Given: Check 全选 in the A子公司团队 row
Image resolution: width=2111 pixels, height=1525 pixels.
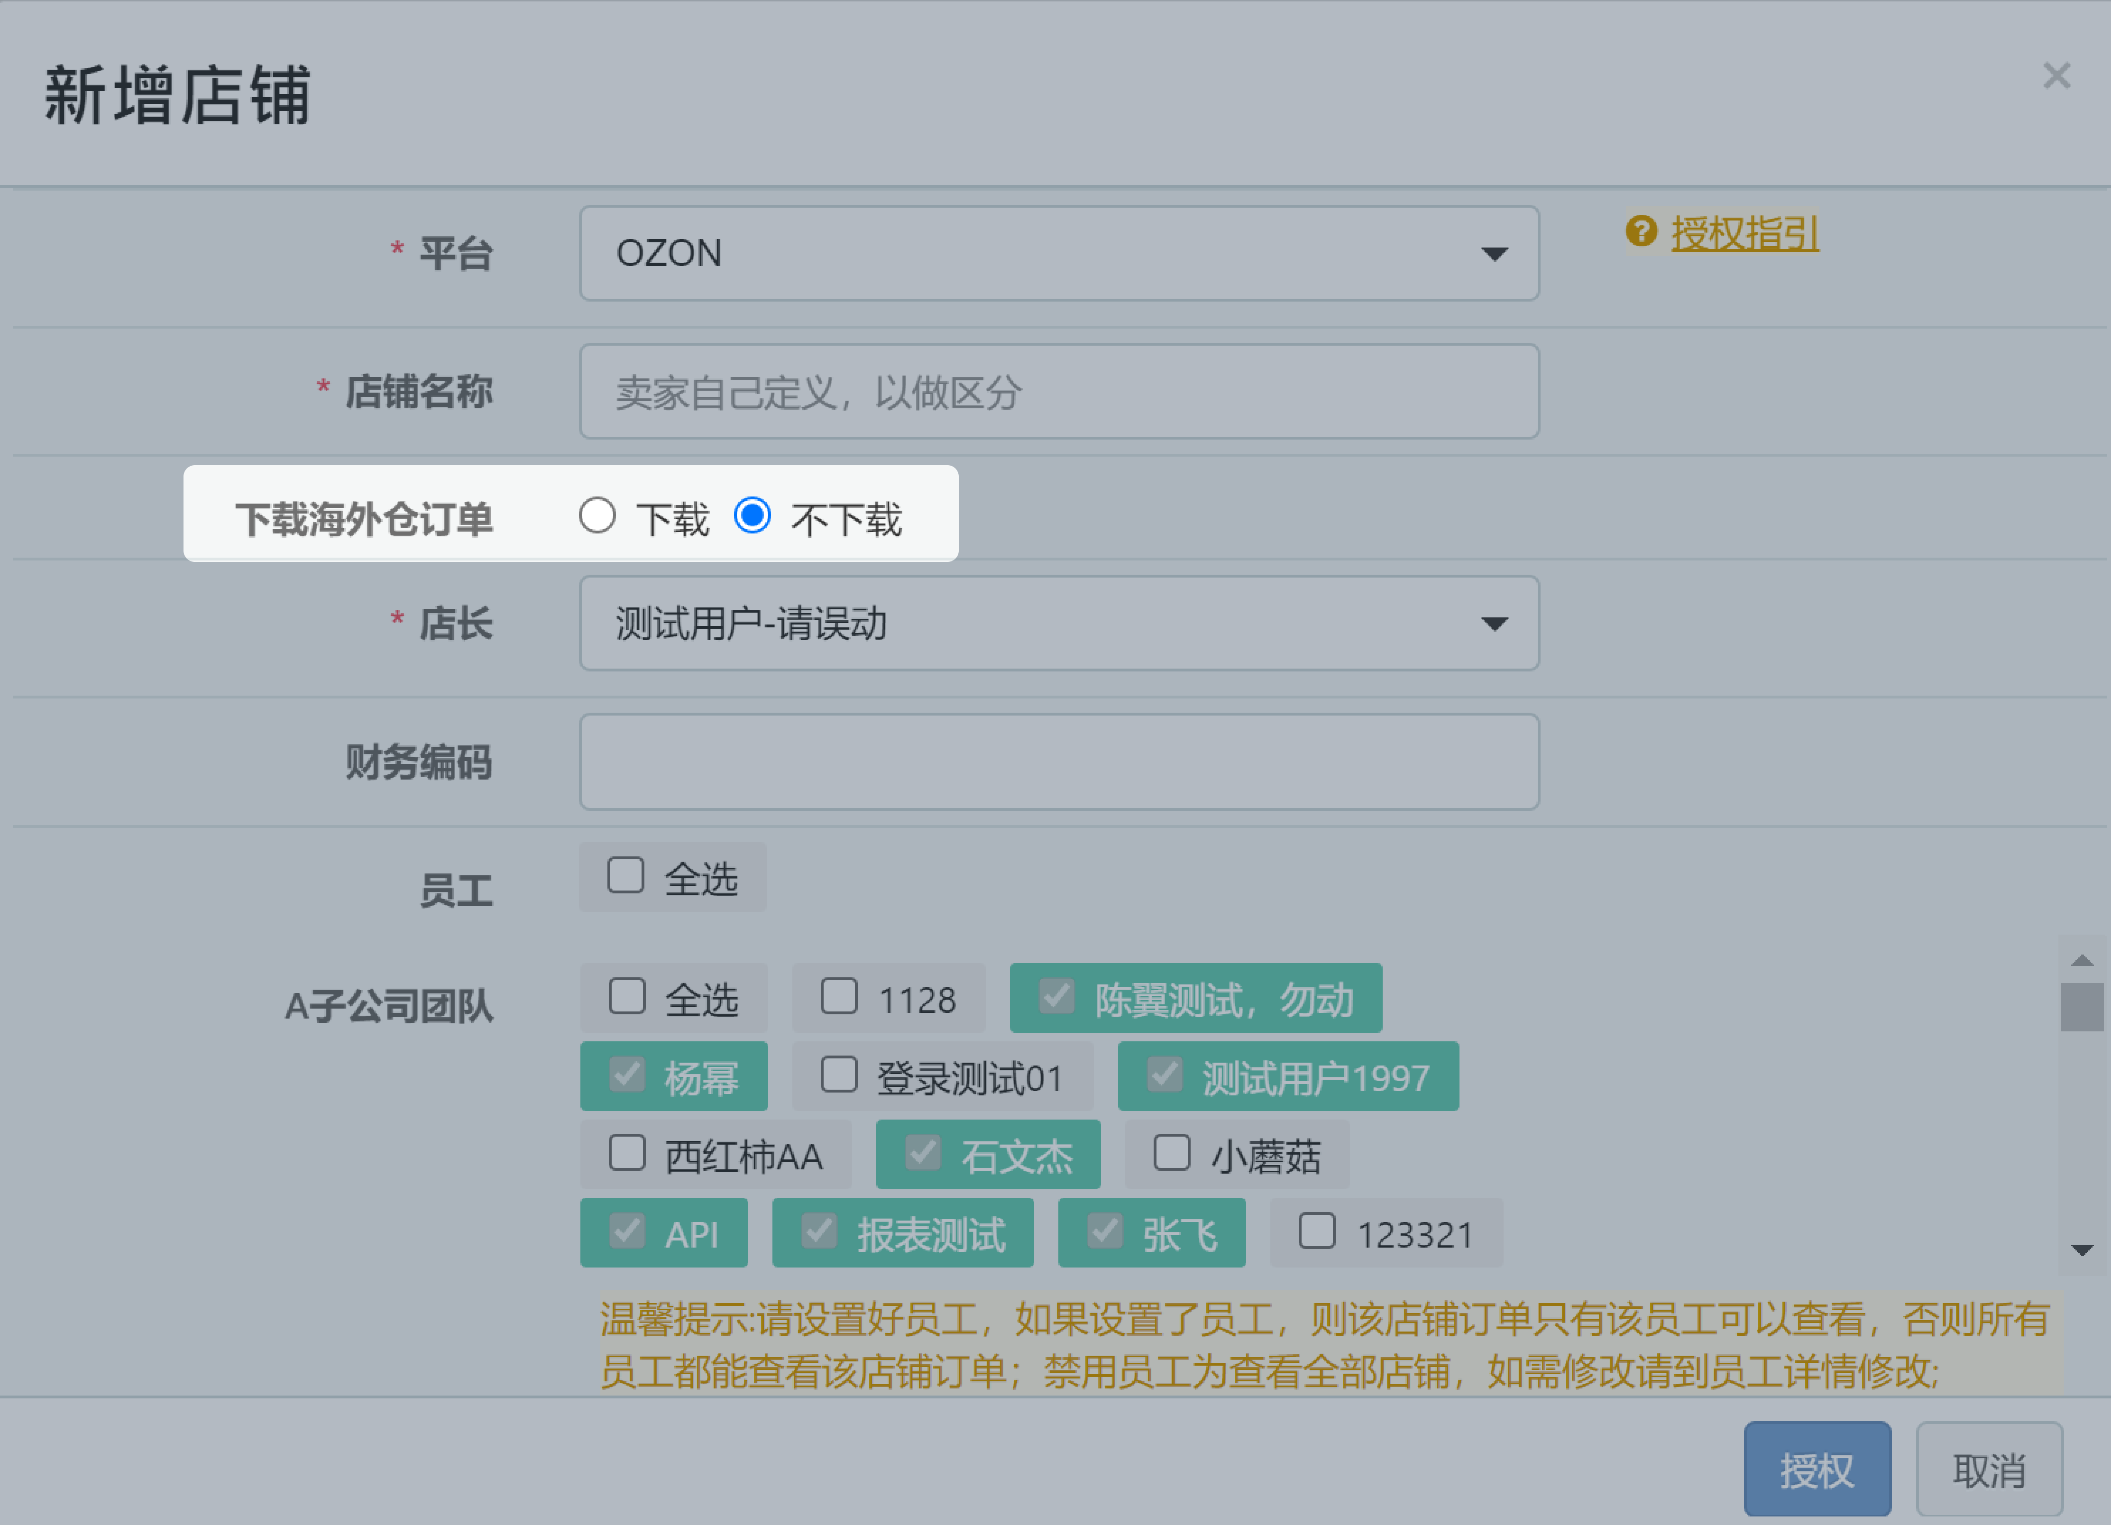Looking at the screenshot, I should (626, 995).
